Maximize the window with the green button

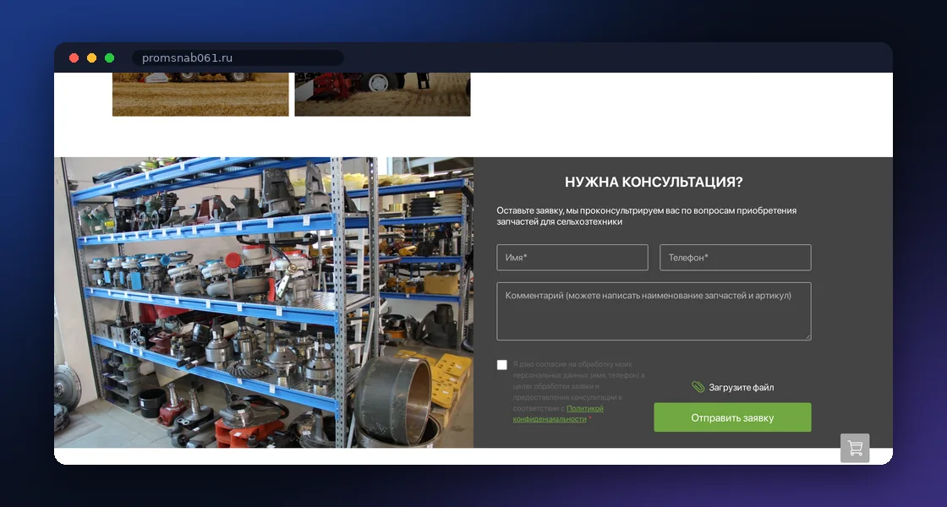click(109, 58)
